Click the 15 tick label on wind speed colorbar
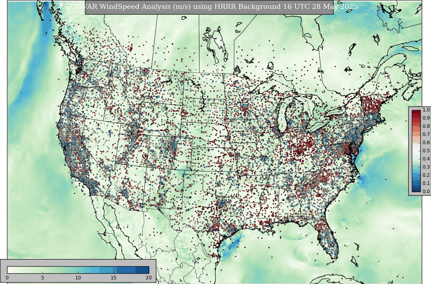The width and height of the screenshot is (431, 284). (113, 278)
